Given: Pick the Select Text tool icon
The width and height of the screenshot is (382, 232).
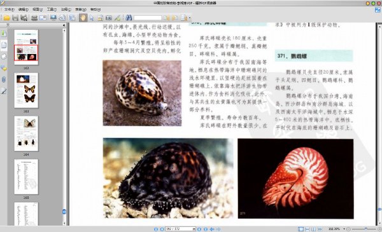Looking at the screenshot, I should 100,18.
